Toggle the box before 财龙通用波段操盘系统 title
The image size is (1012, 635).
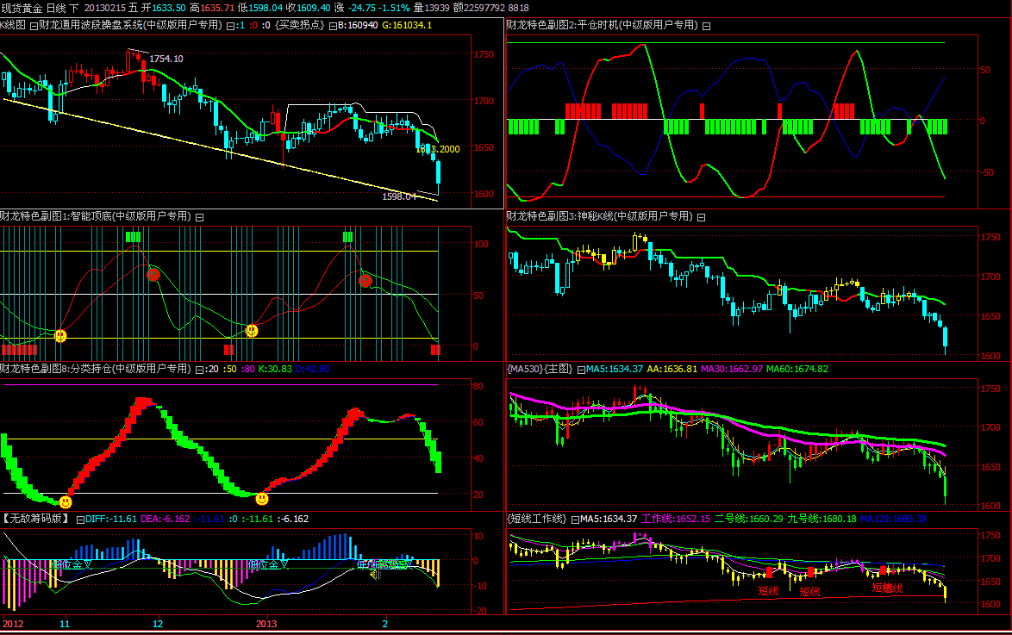[34, 26]
